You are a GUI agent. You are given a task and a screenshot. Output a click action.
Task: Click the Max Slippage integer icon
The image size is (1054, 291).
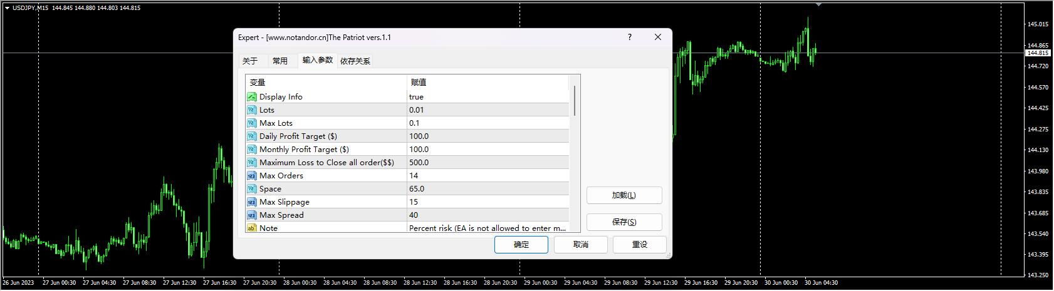(251, 202)
